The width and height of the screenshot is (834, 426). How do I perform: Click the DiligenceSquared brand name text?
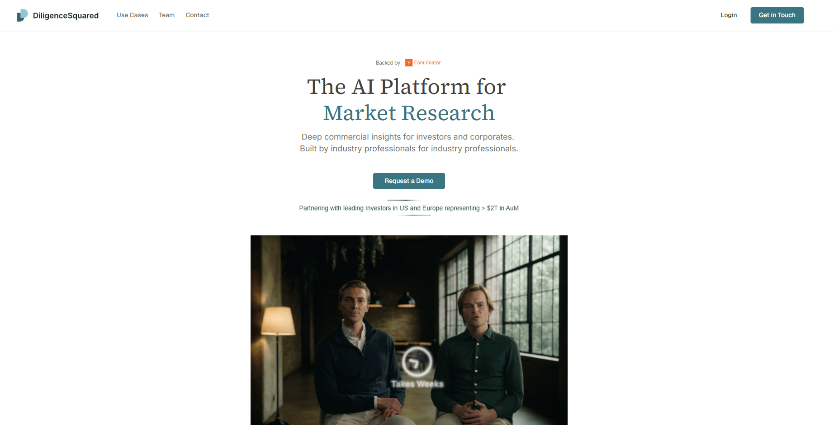(66, 16)
